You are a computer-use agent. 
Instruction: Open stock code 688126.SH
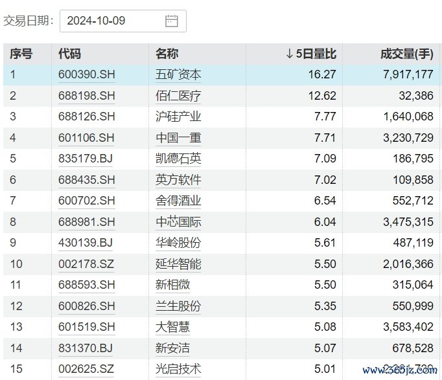click(x=87, y=117)
